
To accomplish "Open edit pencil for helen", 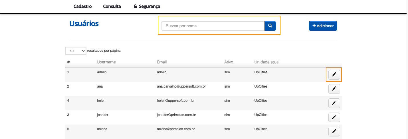I will coord(334,103).
